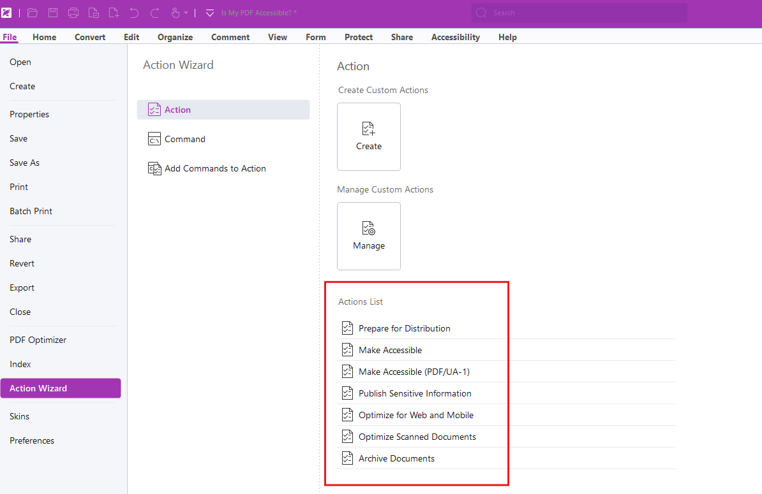Select Batch Print in sidebar

31,212
